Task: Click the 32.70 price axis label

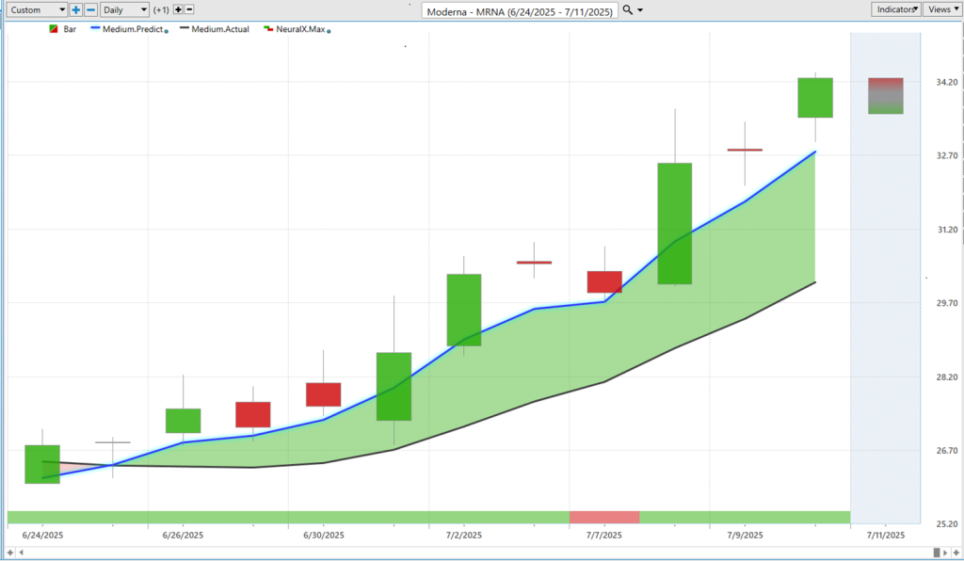Action: [x=947, y=155]
